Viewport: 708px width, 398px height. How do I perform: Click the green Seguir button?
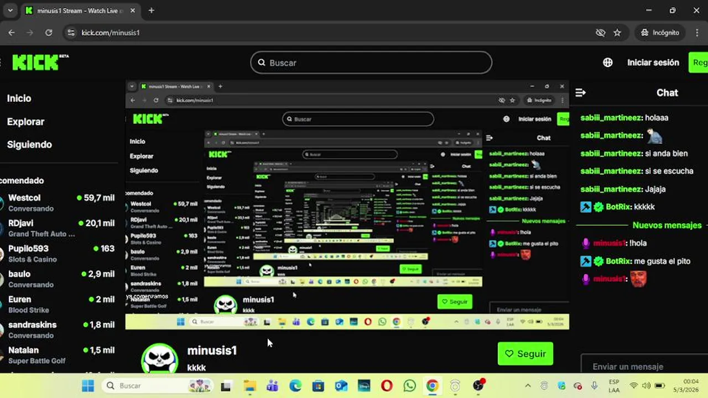coord(525,354)
